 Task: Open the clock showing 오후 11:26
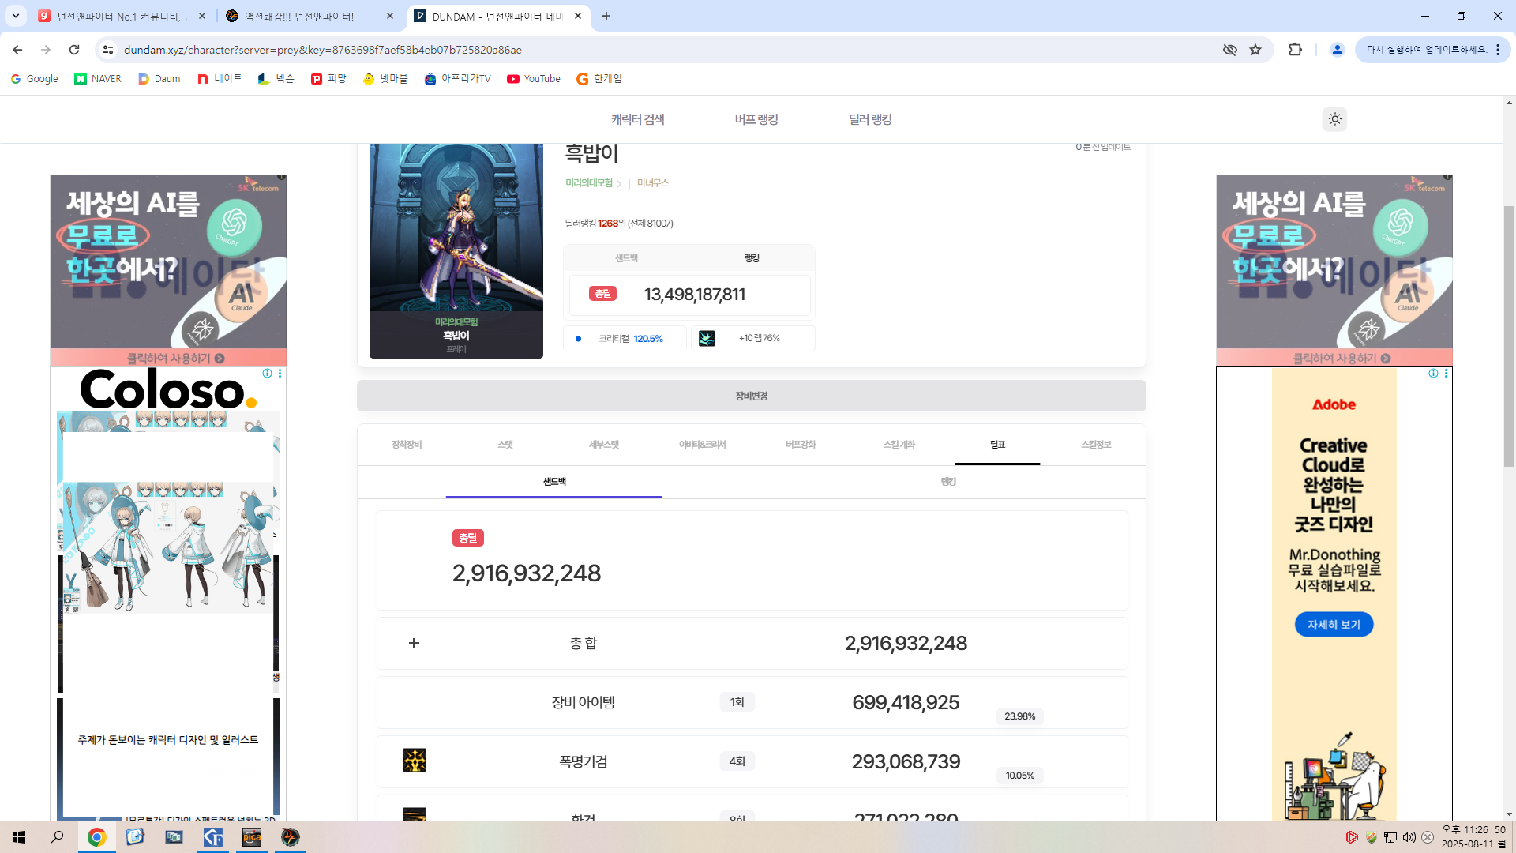1473,837
